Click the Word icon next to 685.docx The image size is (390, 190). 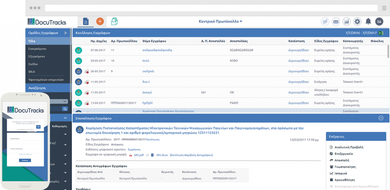152,155
